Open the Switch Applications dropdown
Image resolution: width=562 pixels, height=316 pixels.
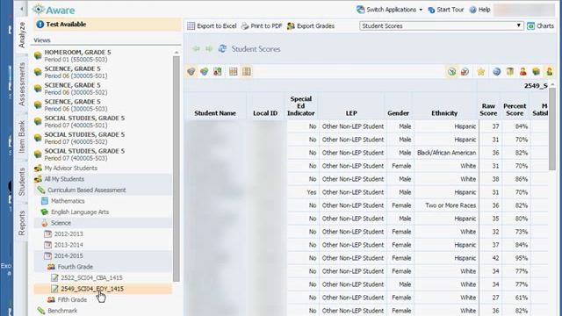[x=389, y=10]
